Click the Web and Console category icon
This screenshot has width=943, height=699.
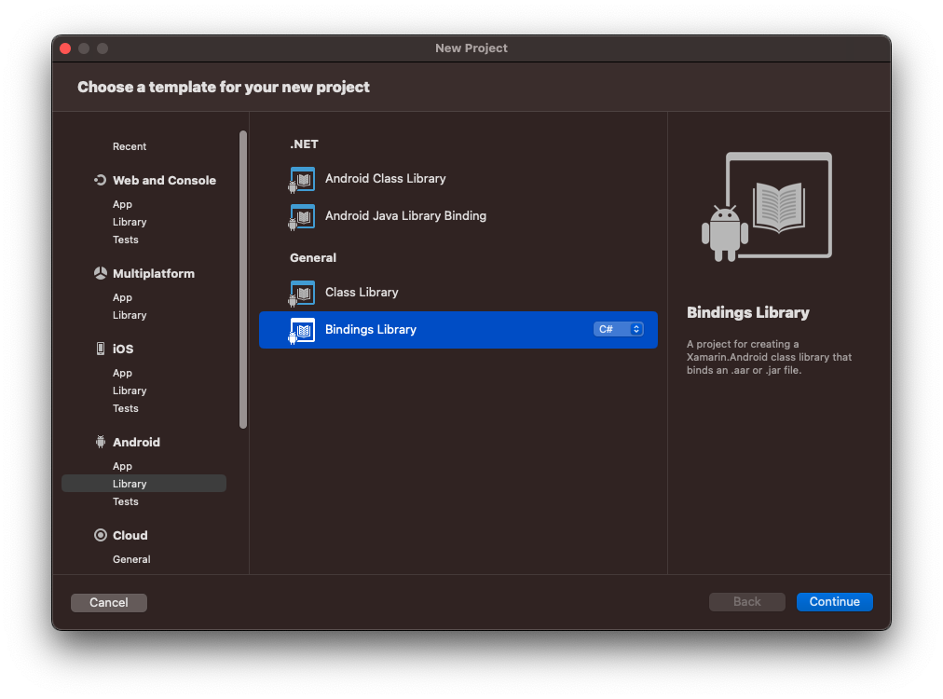pyautogui.click(x=100, y=180)
